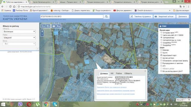The image size is (191, 107).
Task: Switch to the Район tab in popup
Action: (119, 74)
